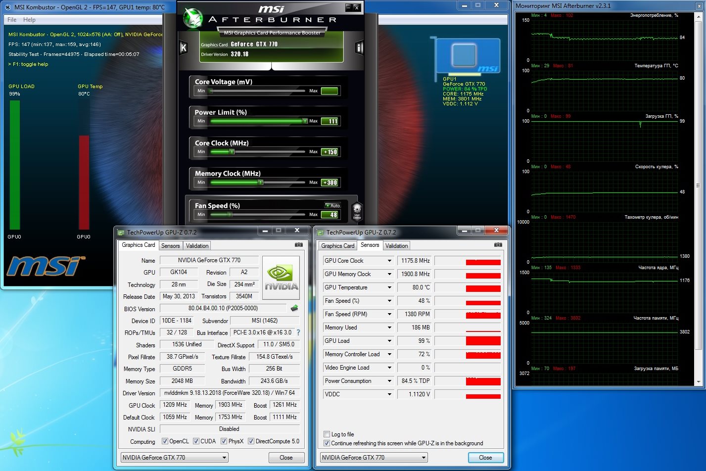706x471 pixels.
Task: Toggle the fan speed Auto button
Action: click(x=332, y=205)
